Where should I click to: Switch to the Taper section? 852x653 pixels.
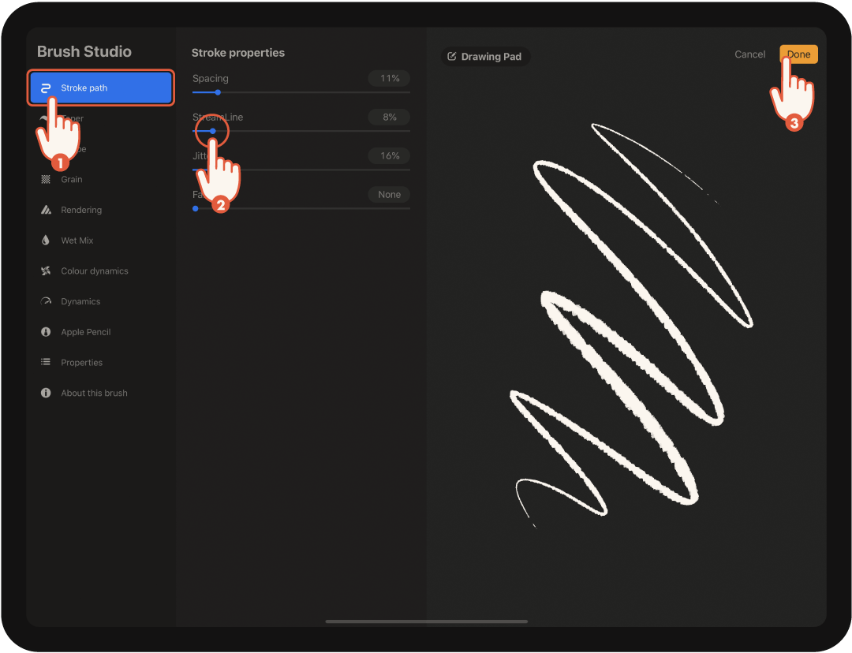pyautogui.click(x=75, y=118)
